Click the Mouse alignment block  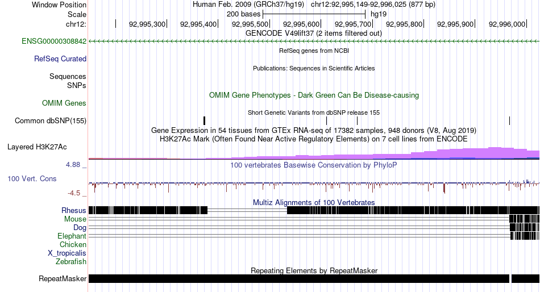point(524,219)
